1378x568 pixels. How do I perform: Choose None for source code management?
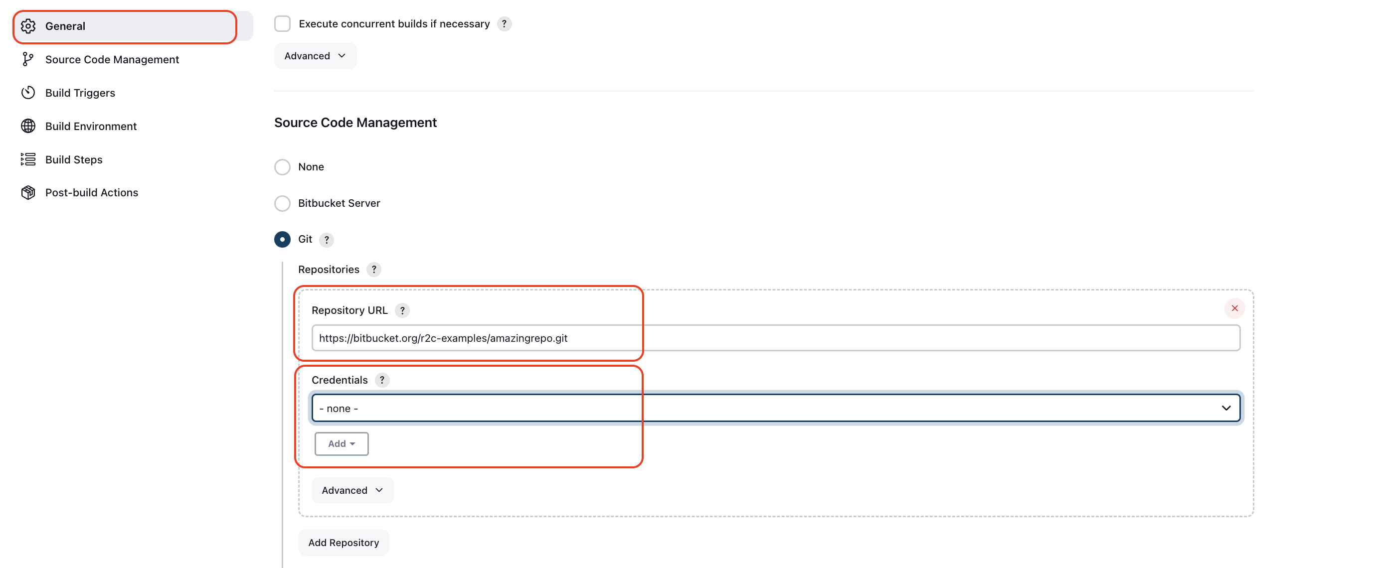283,166
